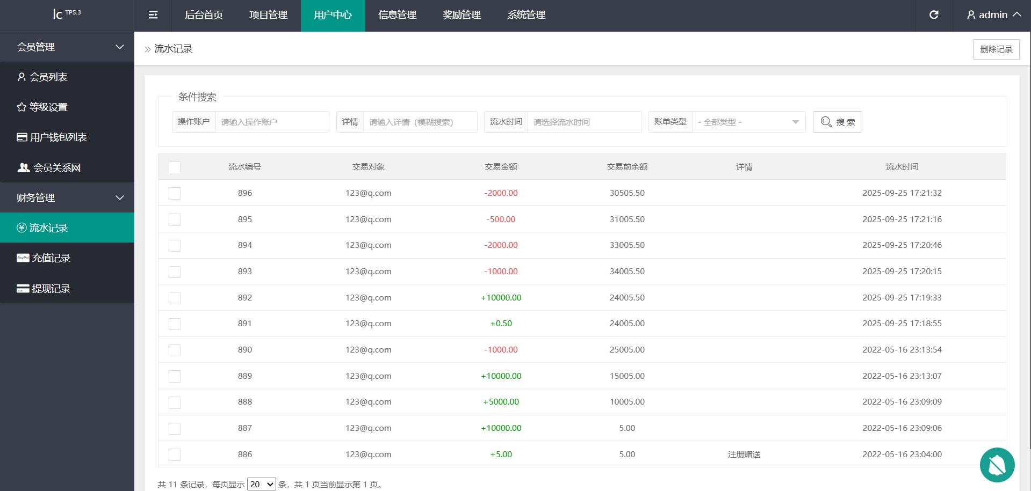Click the 搜索 search button
The width and height of the screenshot is (1031, 491).
pos(837,122)
